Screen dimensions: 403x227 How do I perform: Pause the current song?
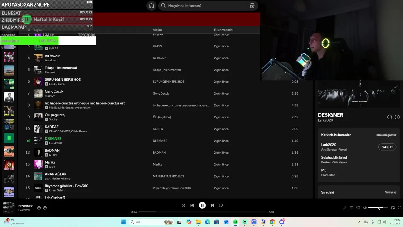click(x=202, y=205)
